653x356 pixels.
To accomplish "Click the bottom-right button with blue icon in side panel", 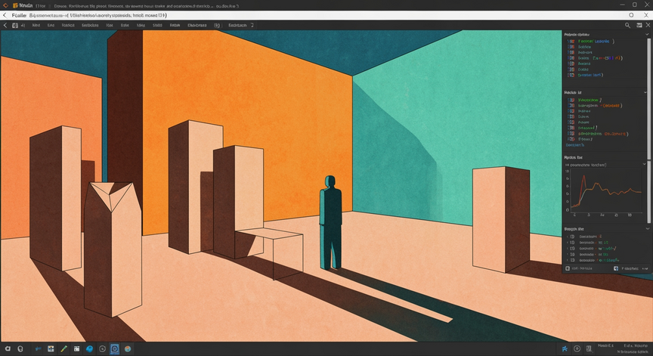I will point(631,268).
